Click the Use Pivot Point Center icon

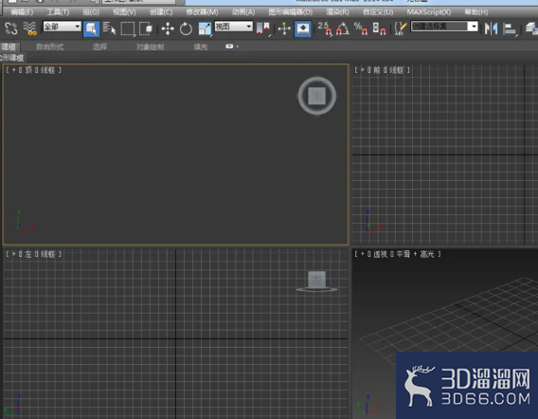point(263,28)
